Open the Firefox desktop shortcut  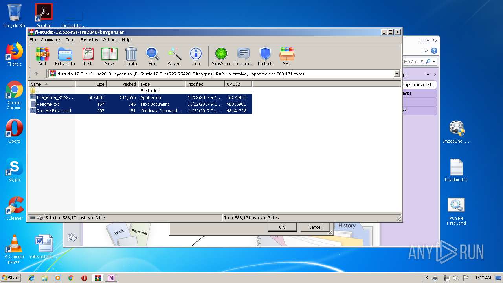point(14,54)
